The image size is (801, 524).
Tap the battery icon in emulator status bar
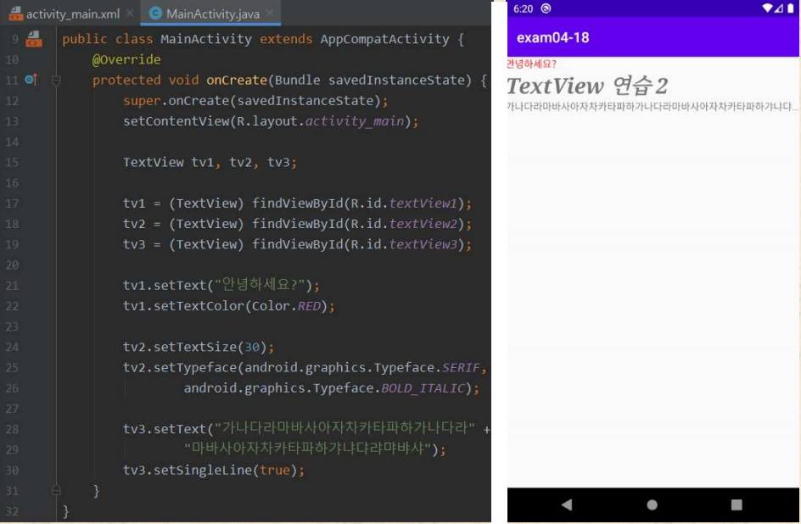tap(790, 8)
